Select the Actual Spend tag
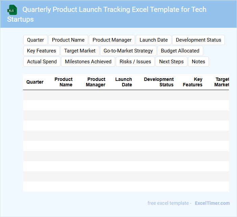This screenshot has width=237, height=217. point(42,62)
